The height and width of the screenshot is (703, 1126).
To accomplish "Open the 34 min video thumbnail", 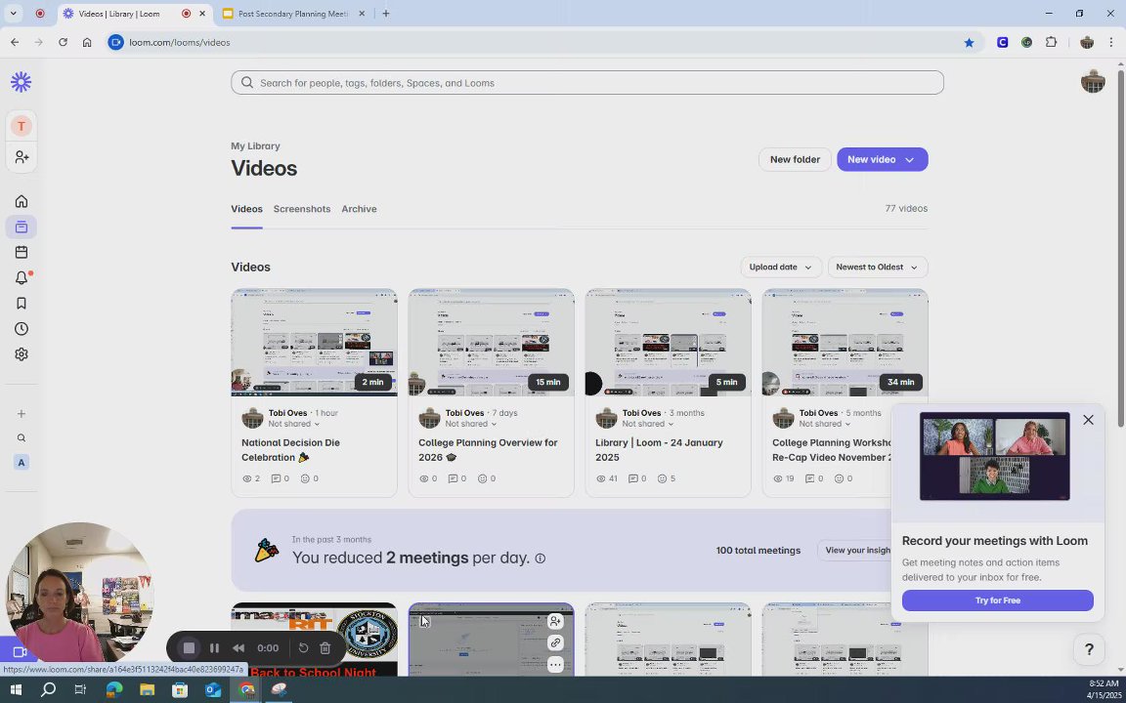I will 844,343.
